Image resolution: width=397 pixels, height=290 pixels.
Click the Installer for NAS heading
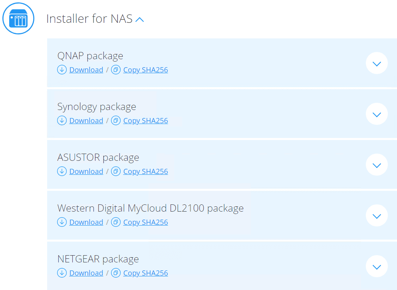pyautogui.click(x=89, y=19)
